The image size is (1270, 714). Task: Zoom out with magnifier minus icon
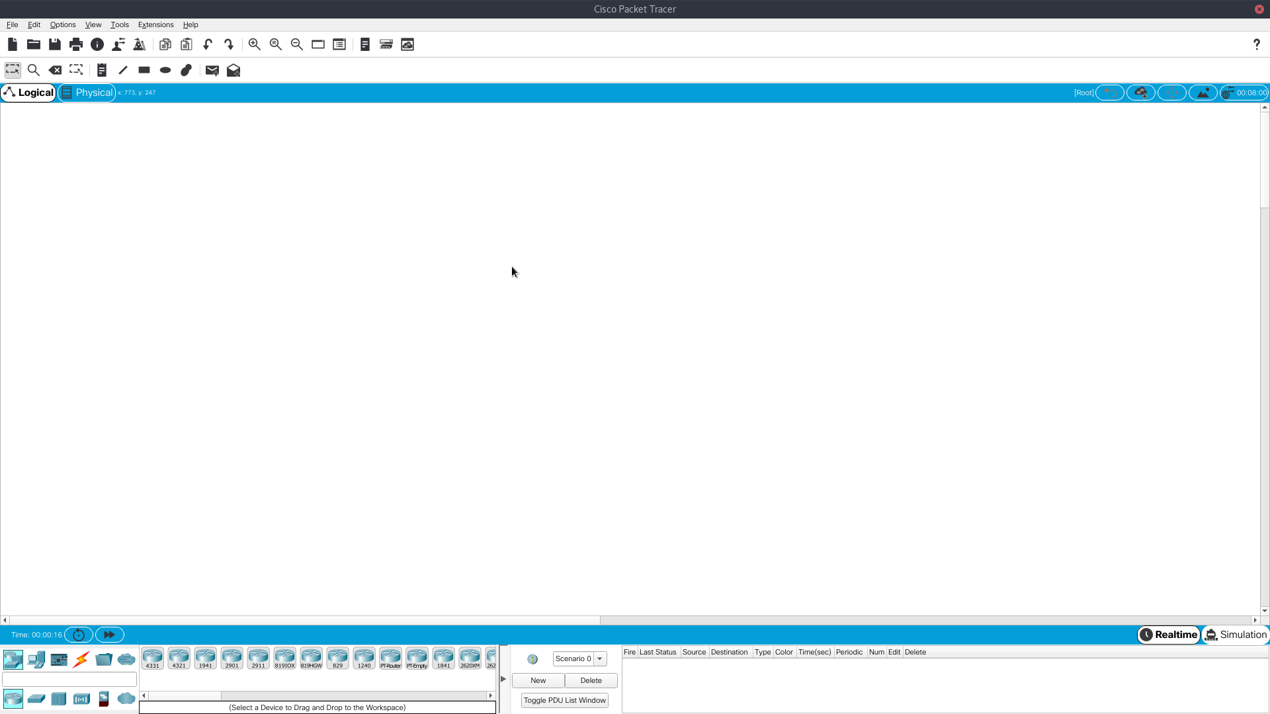pos(297,44)
